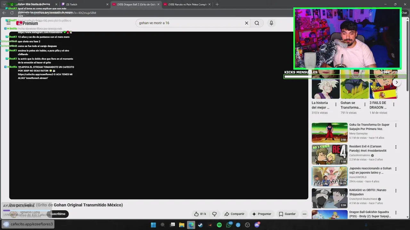Options menu for KAKASHI vs OBITO video
410x230 pixels.
tap(396, 191)
